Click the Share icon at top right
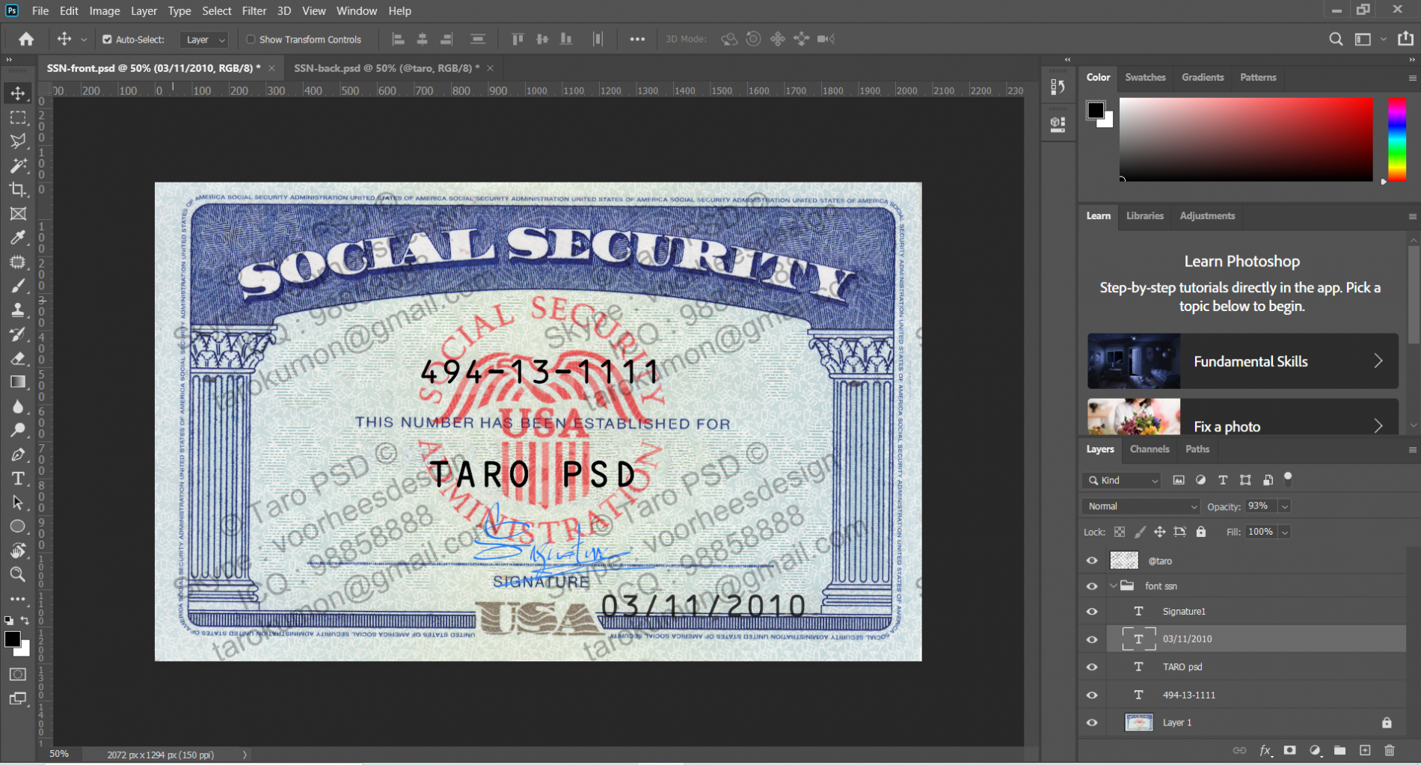 (1405, 39)
